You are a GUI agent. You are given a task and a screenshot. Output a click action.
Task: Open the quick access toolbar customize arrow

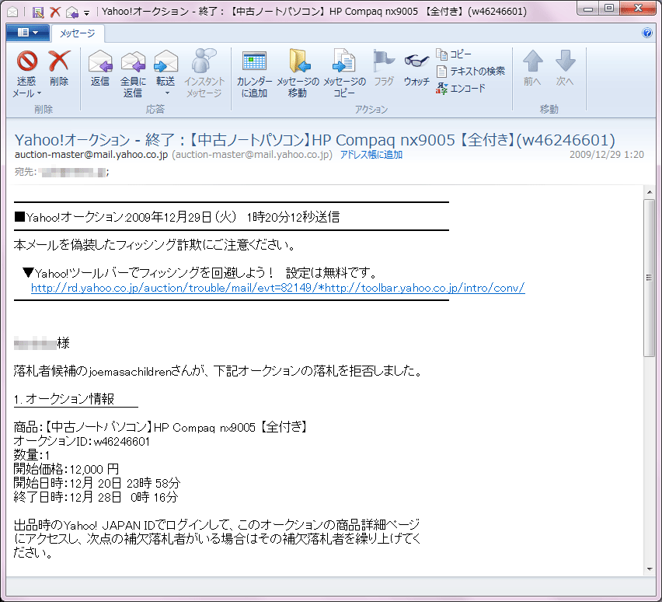tap(86, 13)
